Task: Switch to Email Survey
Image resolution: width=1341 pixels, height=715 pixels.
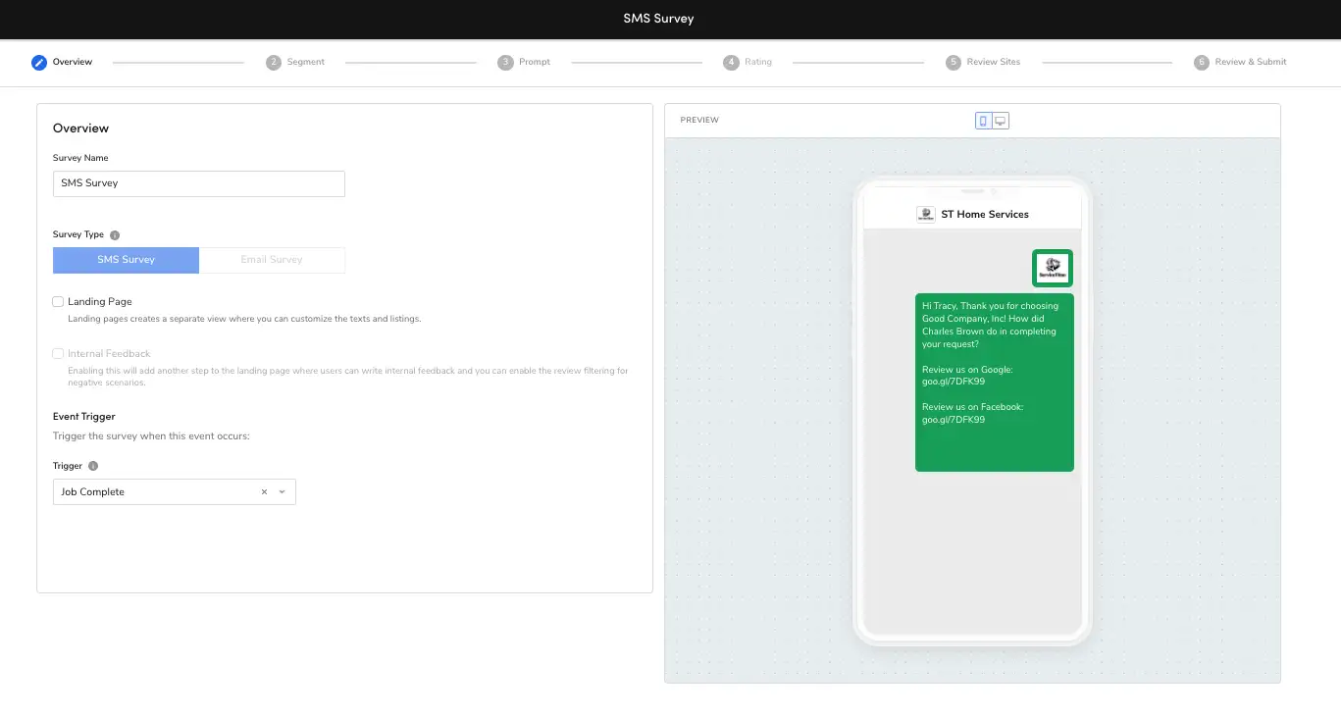Action: tap(272, 259)
